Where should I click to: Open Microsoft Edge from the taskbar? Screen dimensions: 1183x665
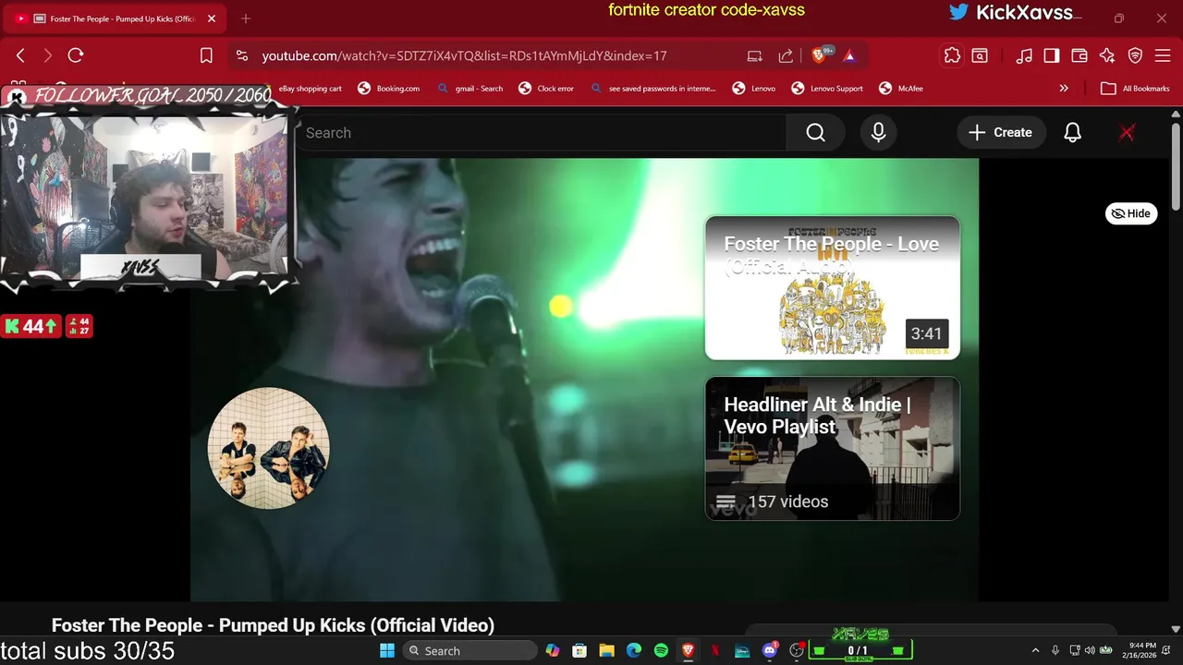[633, 650]
